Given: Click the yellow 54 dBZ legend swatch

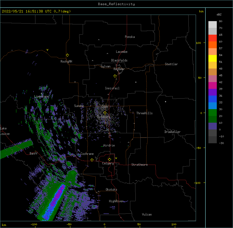Looking at the screenshot, I should pos(212,58).
